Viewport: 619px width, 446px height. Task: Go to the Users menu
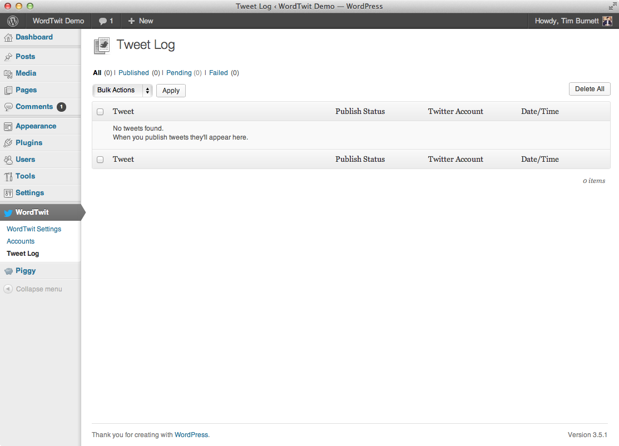25,160
